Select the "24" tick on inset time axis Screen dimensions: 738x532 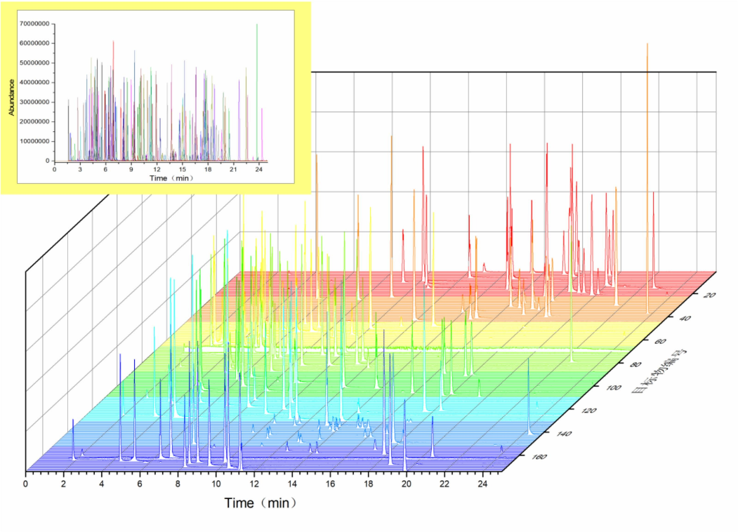[x=258, y=169]
